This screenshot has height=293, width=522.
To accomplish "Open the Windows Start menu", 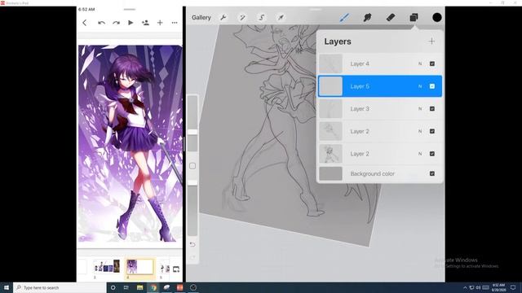I will [7, 287].
